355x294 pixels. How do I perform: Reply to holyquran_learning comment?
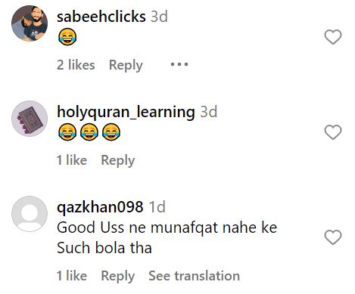pos(118,160)
